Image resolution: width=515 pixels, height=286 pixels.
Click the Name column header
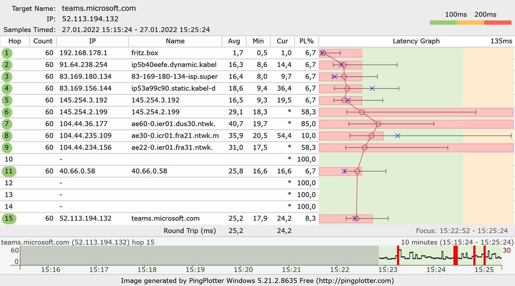pyautogui.click(x=175, y=41)
